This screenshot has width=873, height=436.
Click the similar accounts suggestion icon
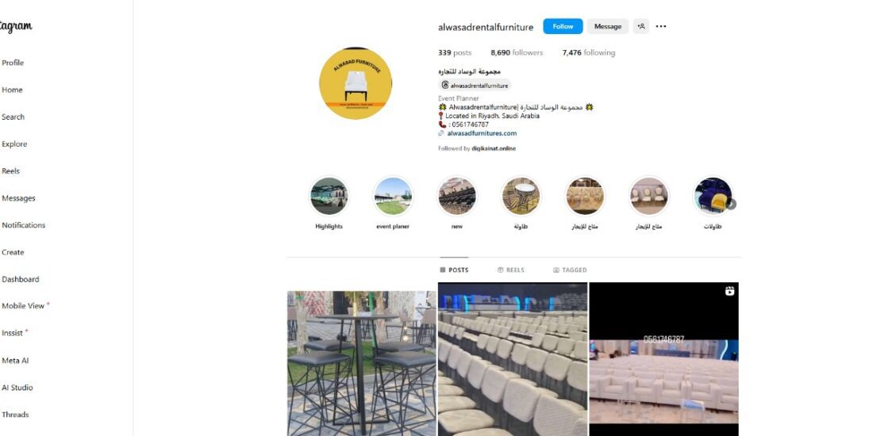(x=640, y=26)
